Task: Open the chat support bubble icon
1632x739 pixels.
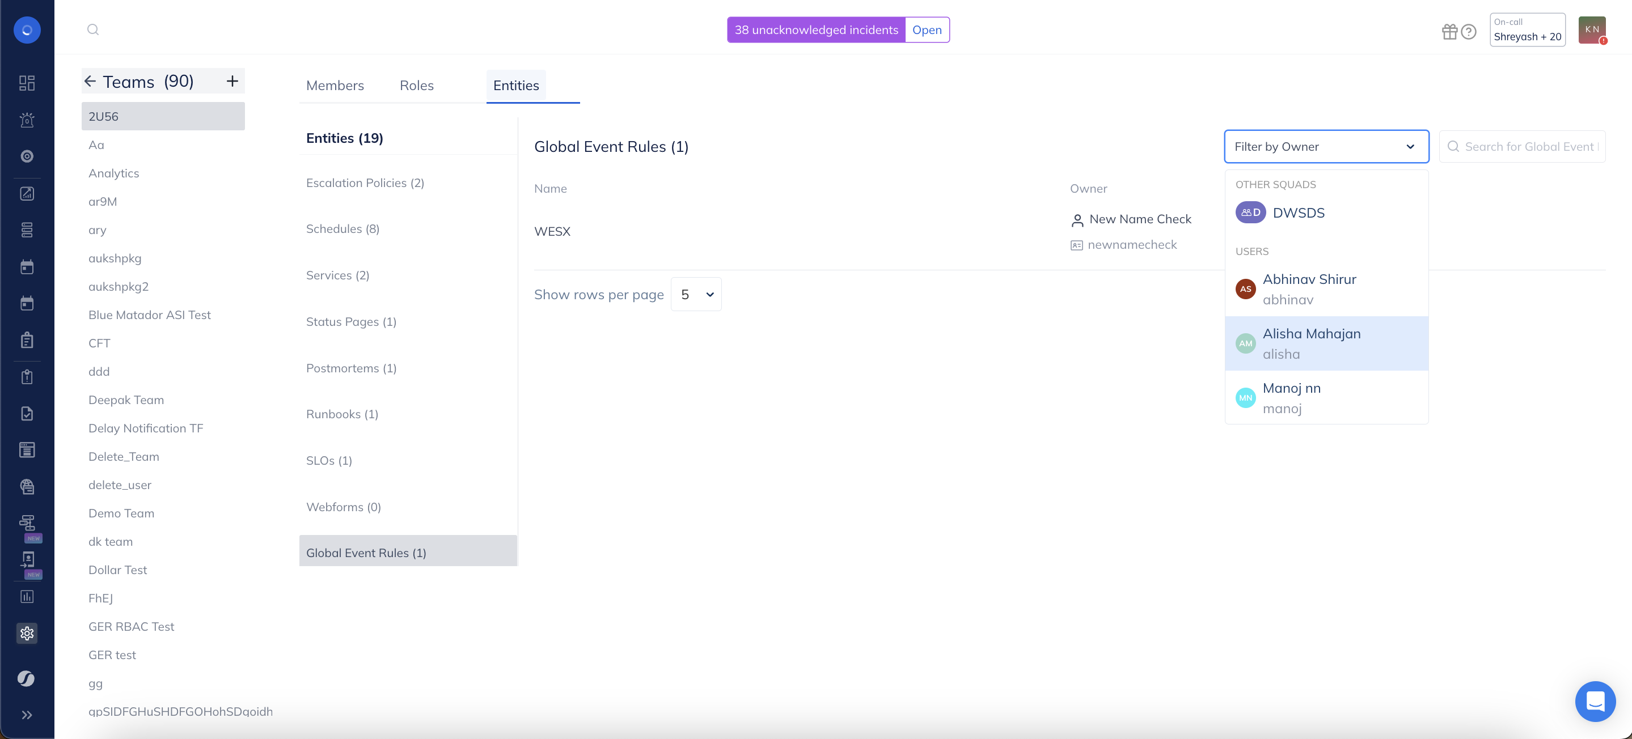Action: click(x=1595, y=701)
